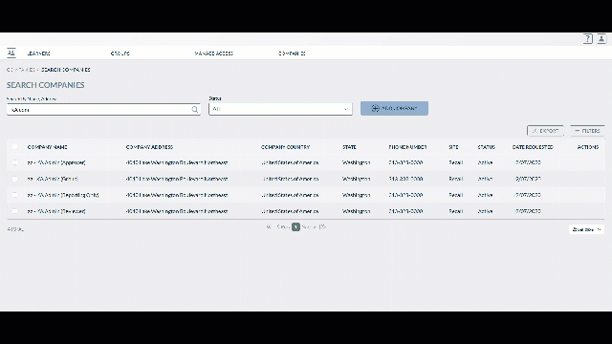Go to the last page arrow in pagination

pyautogui.click(x=322, y=227)
